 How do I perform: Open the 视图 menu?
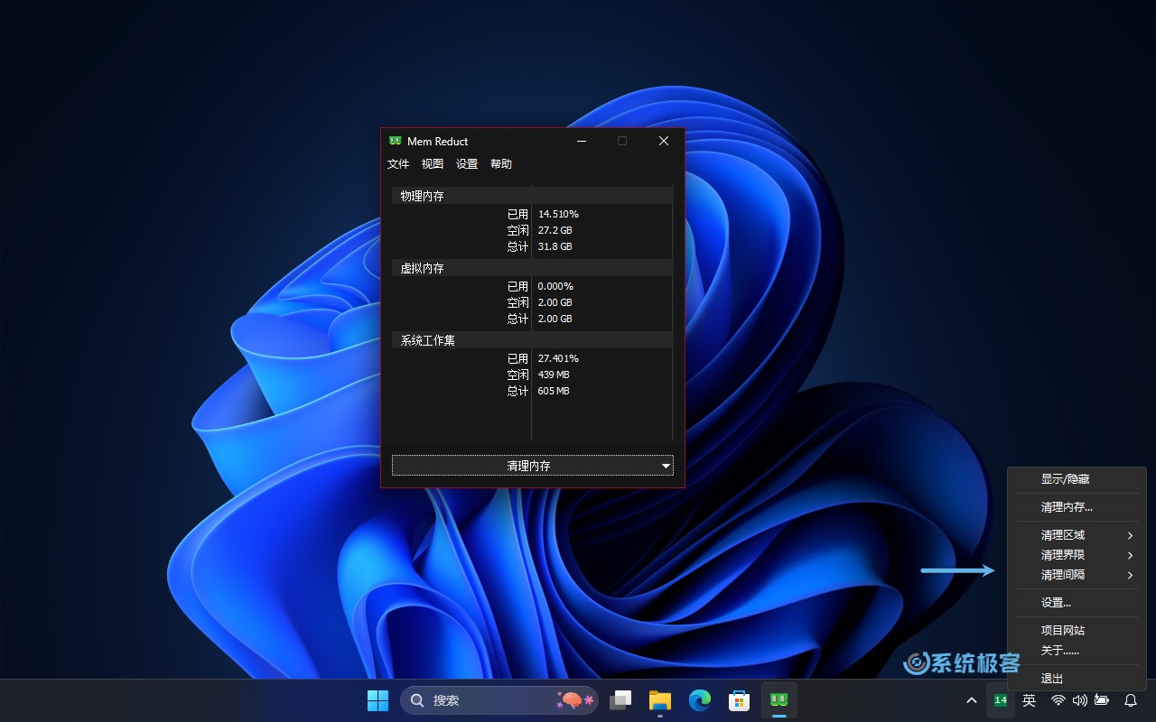pos(433,164)
